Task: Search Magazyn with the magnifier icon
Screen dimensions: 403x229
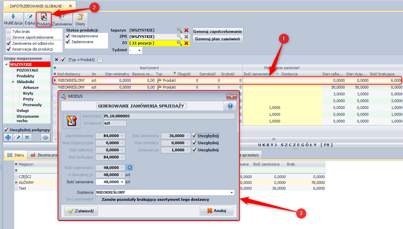Action: [179, 30]
